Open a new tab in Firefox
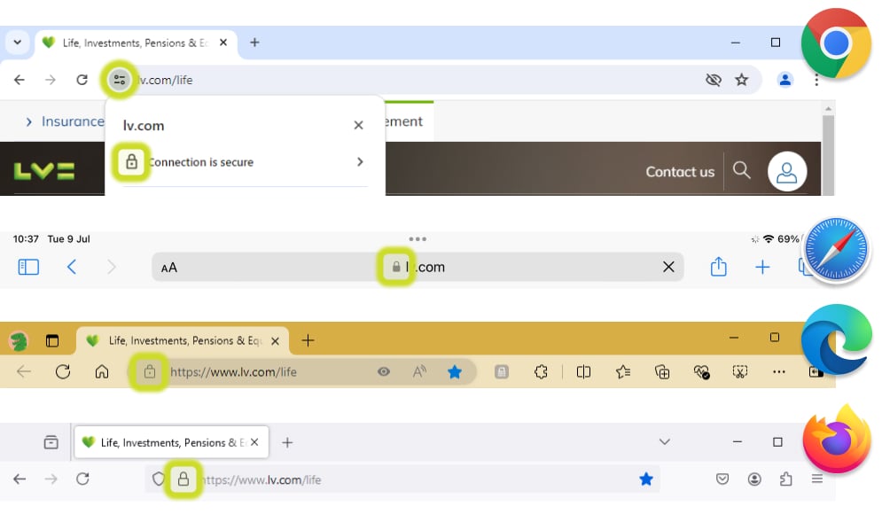 (x=287, y=442)
